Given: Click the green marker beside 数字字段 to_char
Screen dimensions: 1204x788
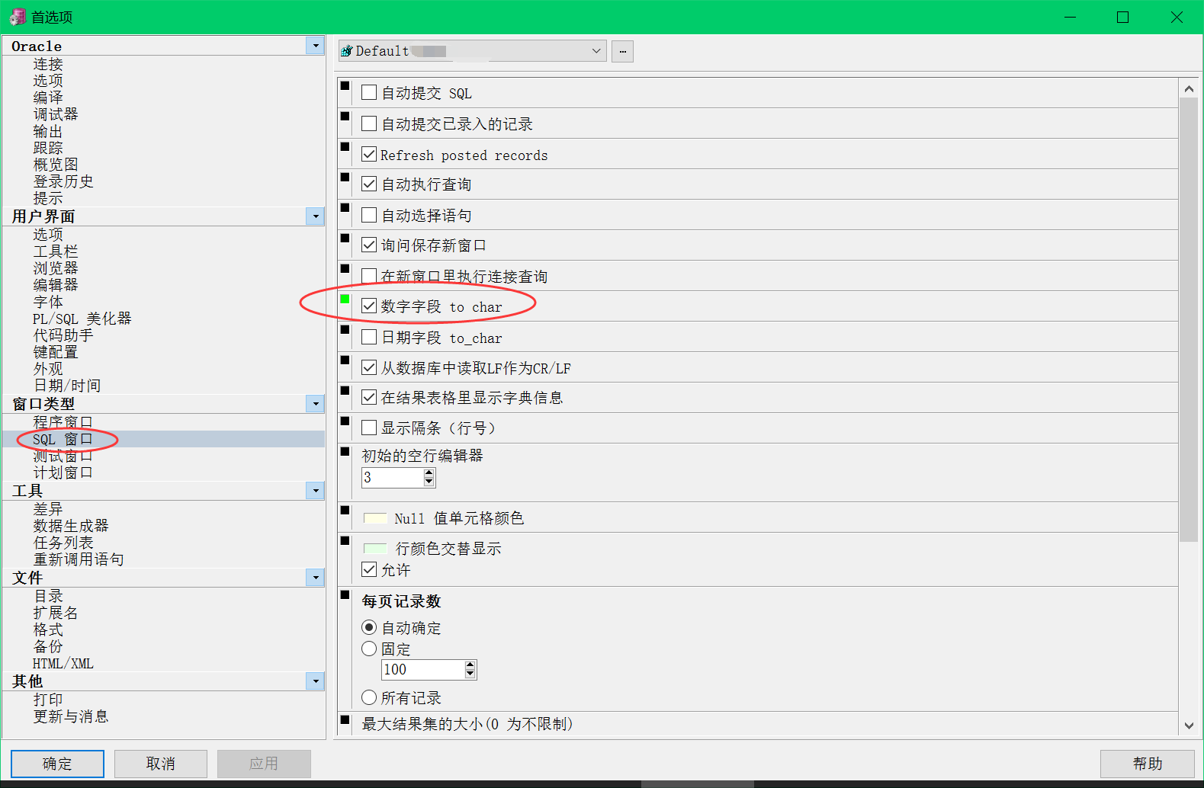Looking at the screenshot, I should 345,300.
